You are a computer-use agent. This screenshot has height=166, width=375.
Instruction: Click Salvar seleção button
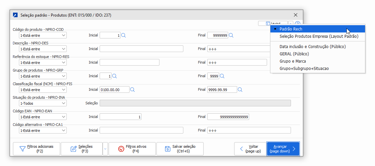180,149
